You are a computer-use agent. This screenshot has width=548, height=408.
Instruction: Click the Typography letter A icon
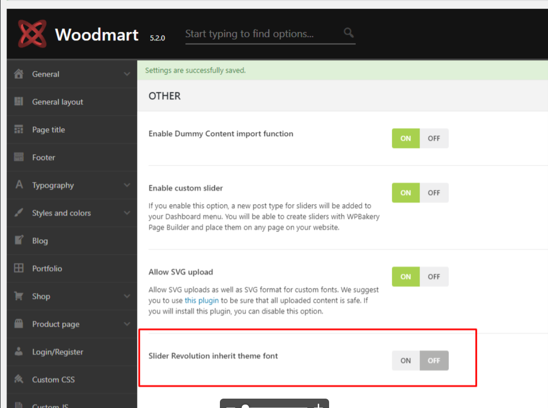pyautogui.click(x=19, y=185)
